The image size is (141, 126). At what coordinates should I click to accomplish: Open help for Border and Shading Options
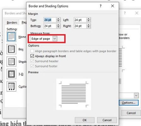pyautogui.click(x=101, y=6)
